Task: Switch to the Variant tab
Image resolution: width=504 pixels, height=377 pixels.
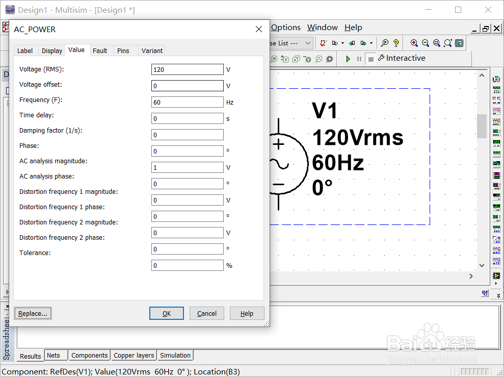Action: [x=152, y=51]
